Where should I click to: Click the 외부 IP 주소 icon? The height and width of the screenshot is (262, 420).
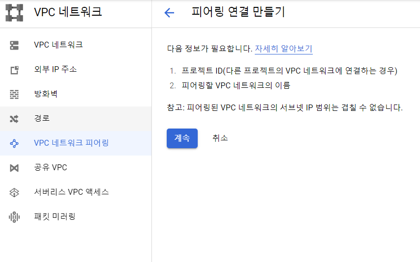point(14,70)
